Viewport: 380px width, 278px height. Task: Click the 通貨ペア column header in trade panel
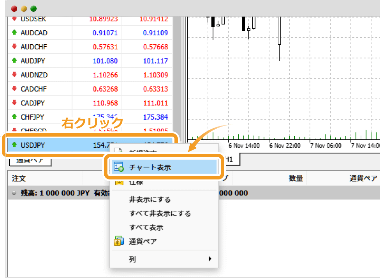click(x=363, y=178)
